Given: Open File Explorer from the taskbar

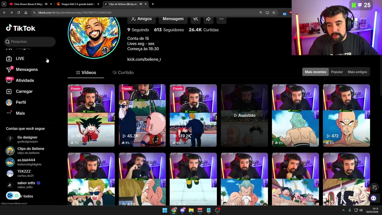Looking at the screenshot, I should tap(191, 210).
